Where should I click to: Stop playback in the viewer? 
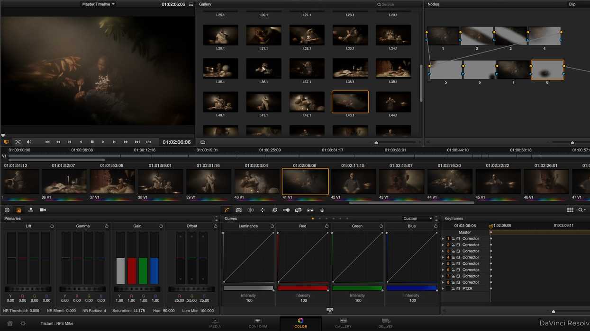tap(92, 142)
